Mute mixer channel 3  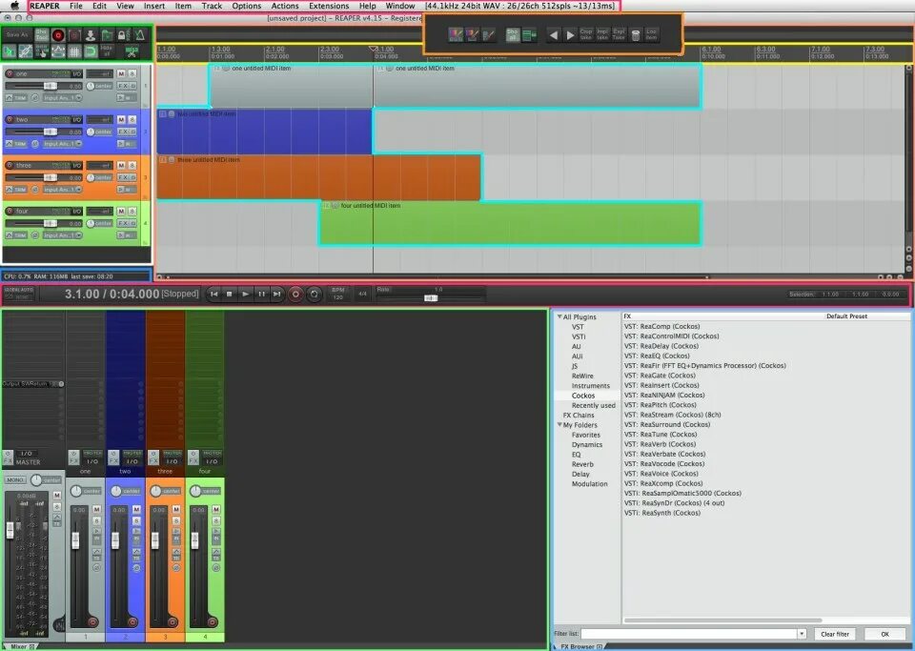pos(176,509)
